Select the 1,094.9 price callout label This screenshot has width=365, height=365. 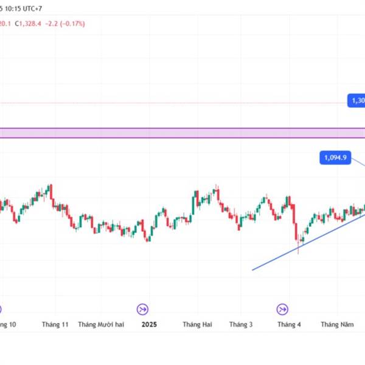point(335,158)
